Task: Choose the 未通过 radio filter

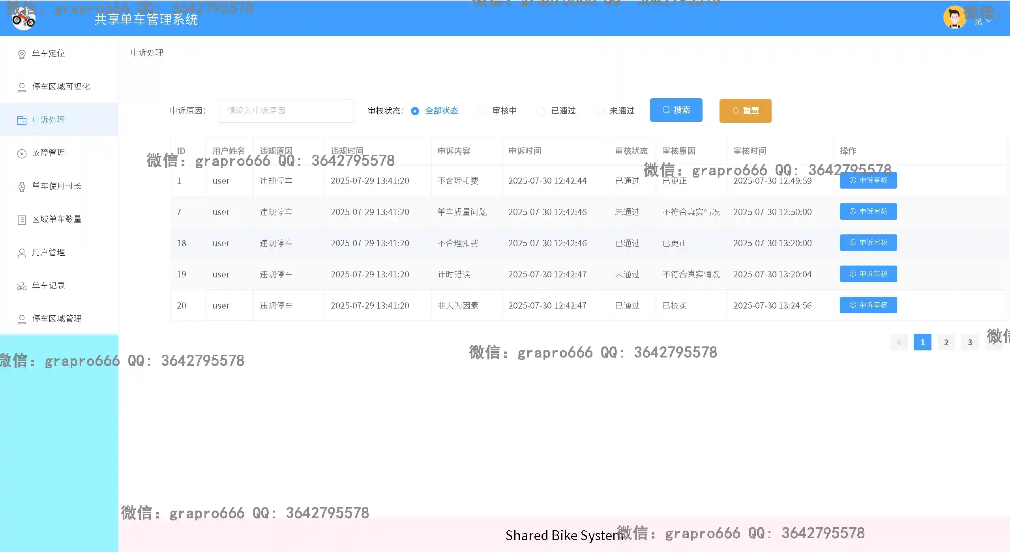Action: click(x=599, y=111)
